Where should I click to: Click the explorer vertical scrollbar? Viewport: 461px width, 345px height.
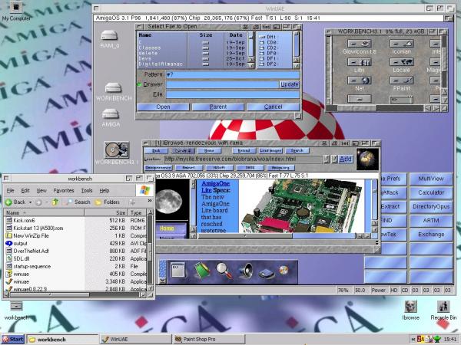[150, 250]
